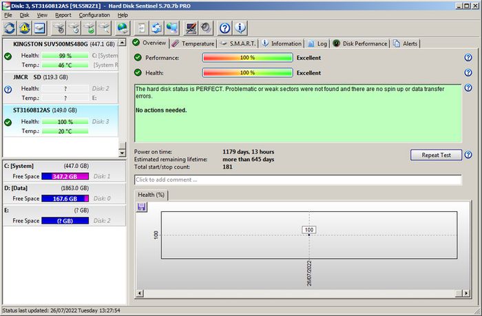Click the KINGSTON Temp 46 °C bar
Viewport: 482px width, 316px height.
65,65
